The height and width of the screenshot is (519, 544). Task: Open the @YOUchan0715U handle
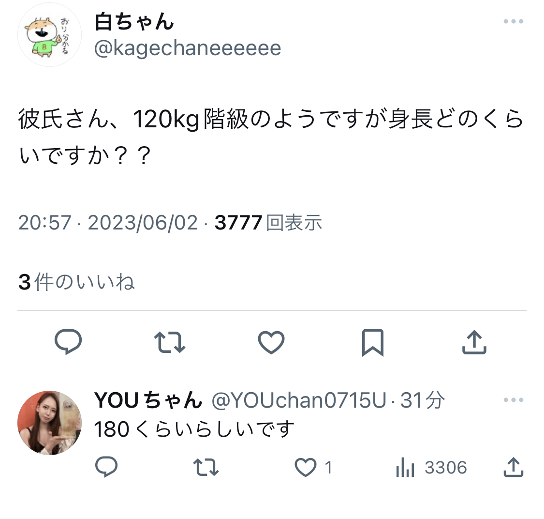[299, 400]
